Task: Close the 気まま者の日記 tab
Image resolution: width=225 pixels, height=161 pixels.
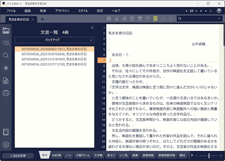Action: click(x=33, y=19)
